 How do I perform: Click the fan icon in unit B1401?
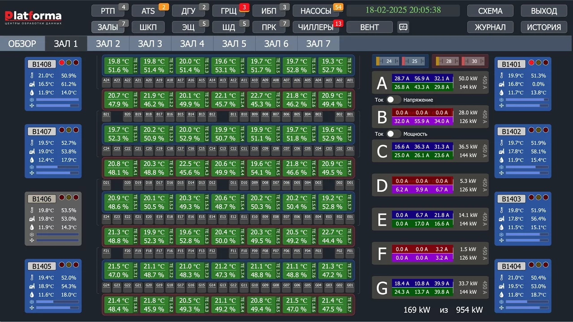[x=501, y=106]
